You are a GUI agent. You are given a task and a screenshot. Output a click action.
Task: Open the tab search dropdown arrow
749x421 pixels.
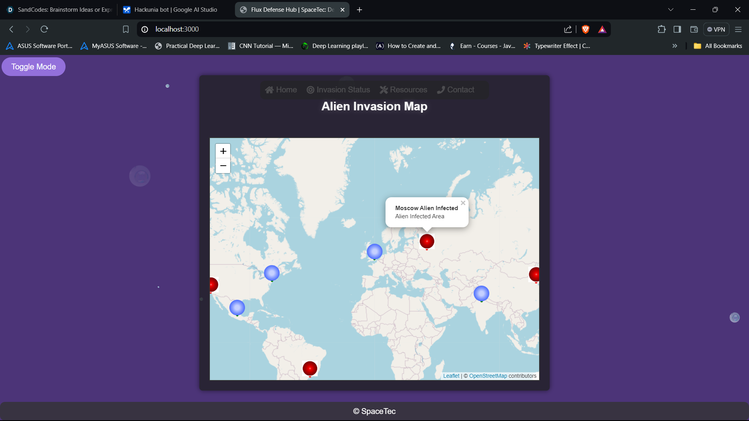pos(671,10)
